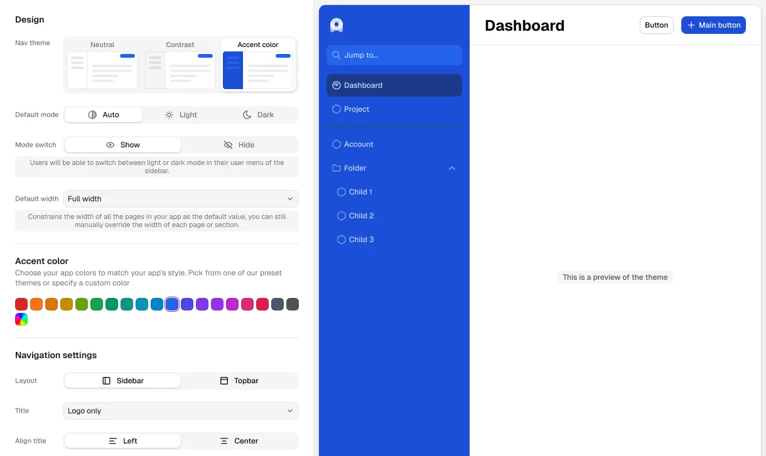
Task: Pick the red accent color swatch
Action: [21, 304]
